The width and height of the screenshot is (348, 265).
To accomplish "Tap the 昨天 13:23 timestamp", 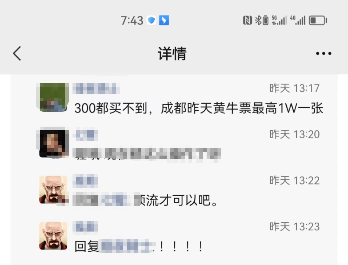I will (294, 226).
